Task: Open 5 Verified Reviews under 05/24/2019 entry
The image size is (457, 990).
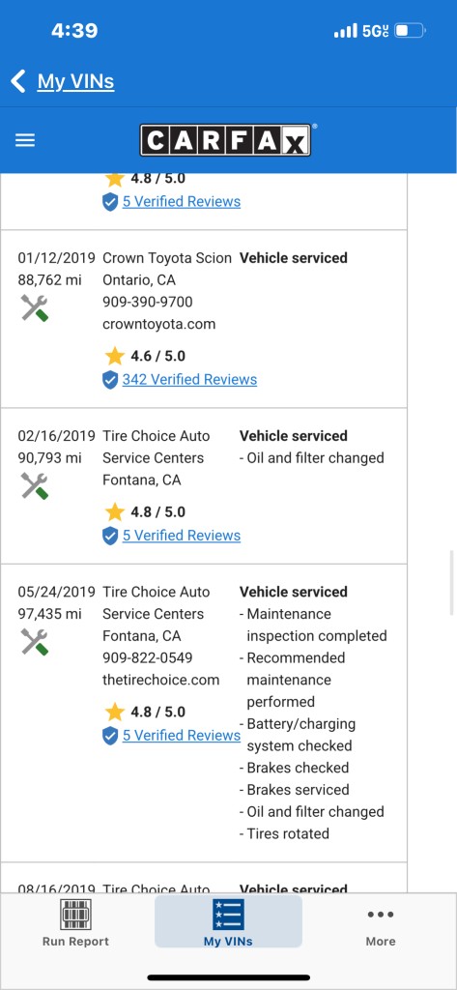Action: [x=182, y=736]
